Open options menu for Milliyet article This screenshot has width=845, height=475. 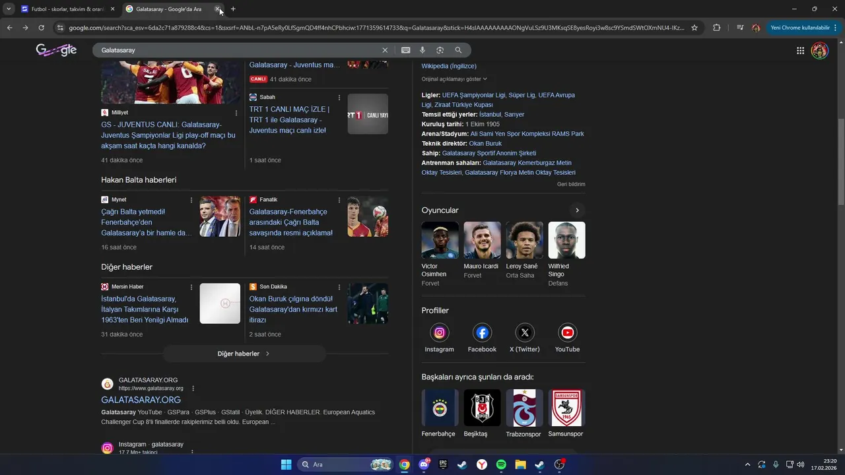coord(236,113)
